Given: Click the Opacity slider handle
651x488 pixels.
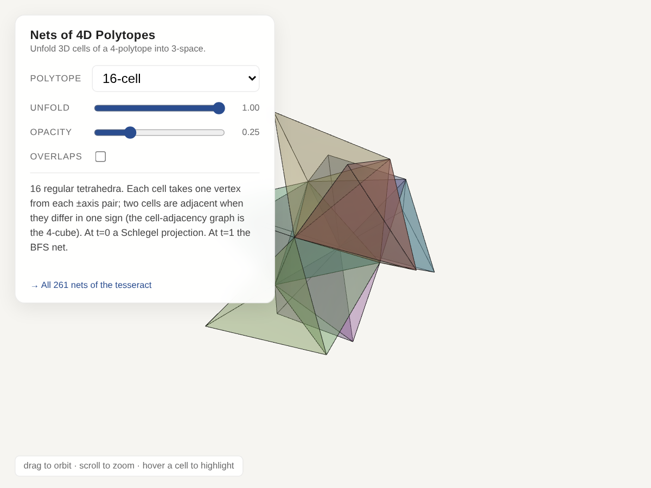Looking at the screenshot, I should 130,132.
